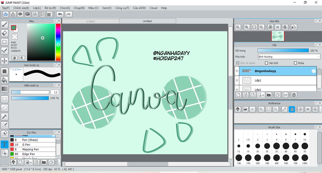Pop out the Màu color panel
The width and height of the screenshot is (322, 173).
55,21
